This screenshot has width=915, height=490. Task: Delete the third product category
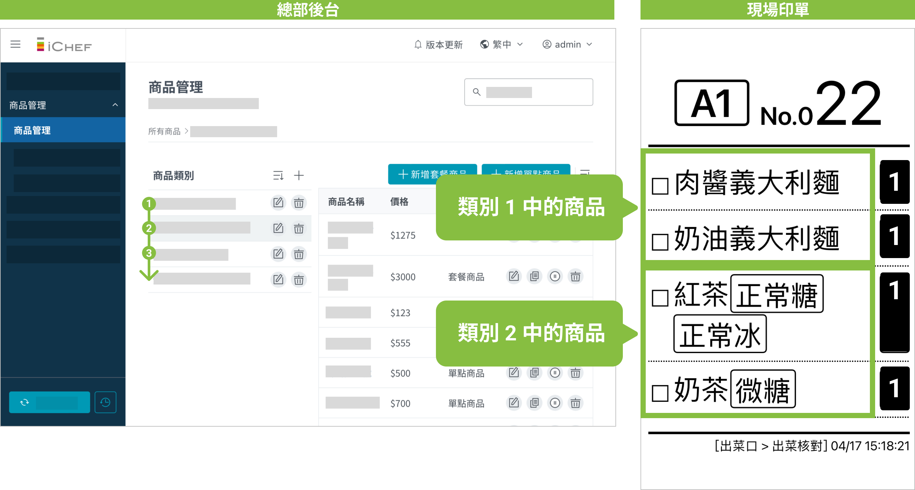(x=299, y=254)
